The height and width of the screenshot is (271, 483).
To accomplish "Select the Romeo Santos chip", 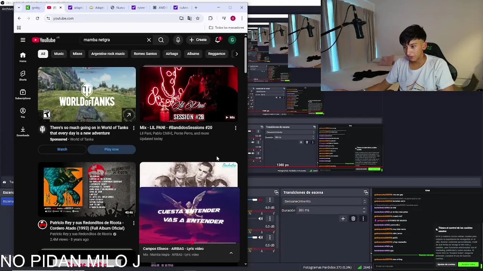I will [145, 54].
